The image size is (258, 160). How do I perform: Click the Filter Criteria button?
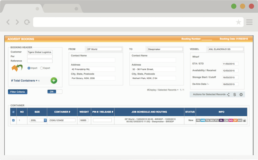18,92
